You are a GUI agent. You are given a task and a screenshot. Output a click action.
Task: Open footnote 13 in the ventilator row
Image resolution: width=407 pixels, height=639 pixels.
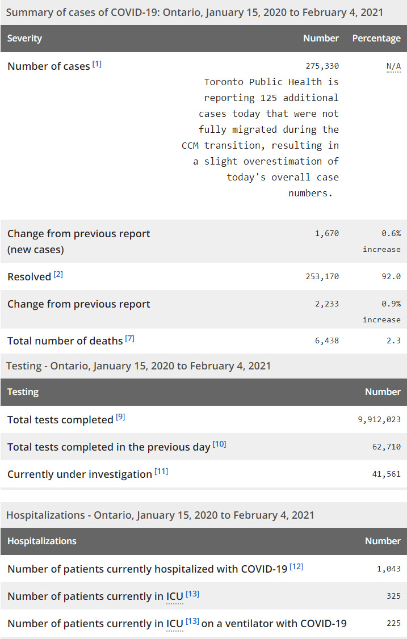192,621
